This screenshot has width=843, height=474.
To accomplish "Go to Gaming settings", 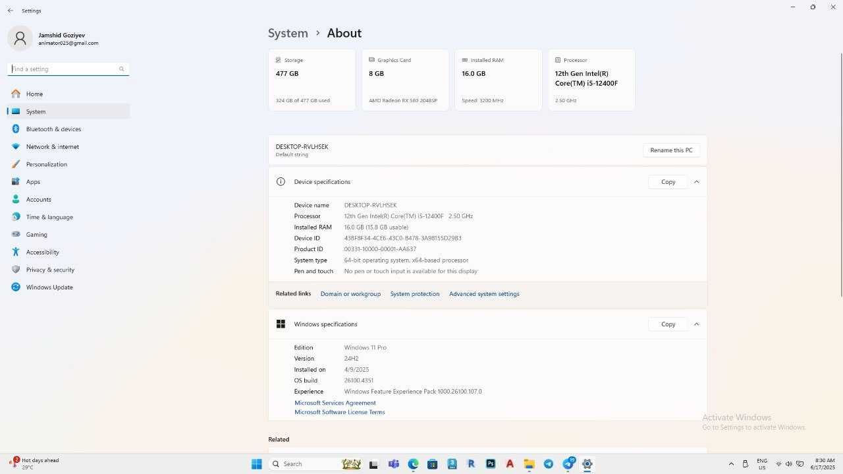I will [x=68, y=235].
